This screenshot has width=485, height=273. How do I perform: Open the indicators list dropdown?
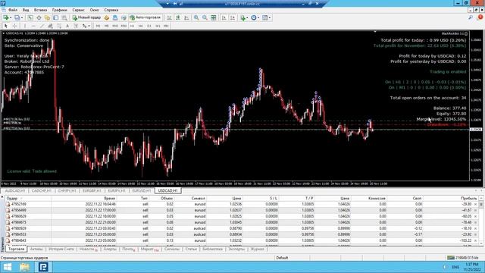(x=244, y=17)
